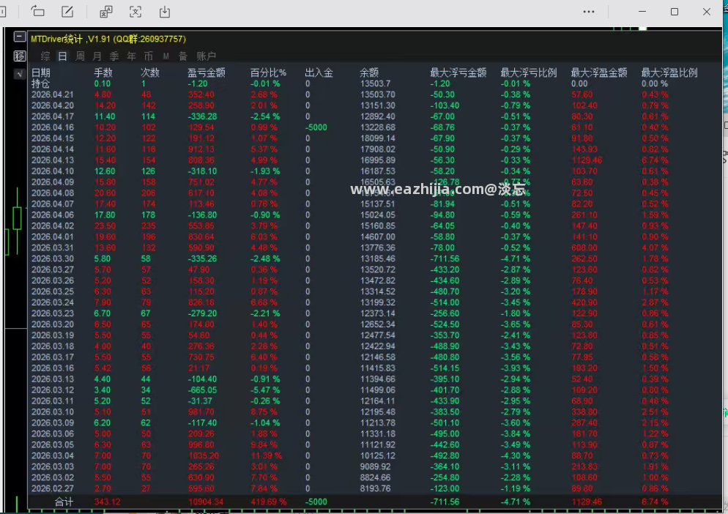Click the 8193.76 balance cell
The image size is (728, 514).
375,488
